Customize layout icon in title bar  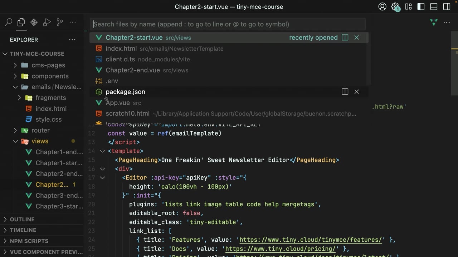(408, 7)
